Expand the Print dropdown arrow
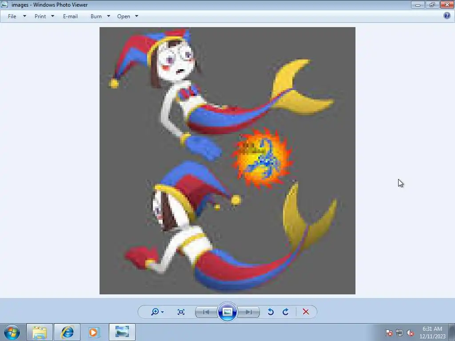Image resolution: width=455 pixels, height=341 pixels. pyautogui.click(x=52, y=16)
